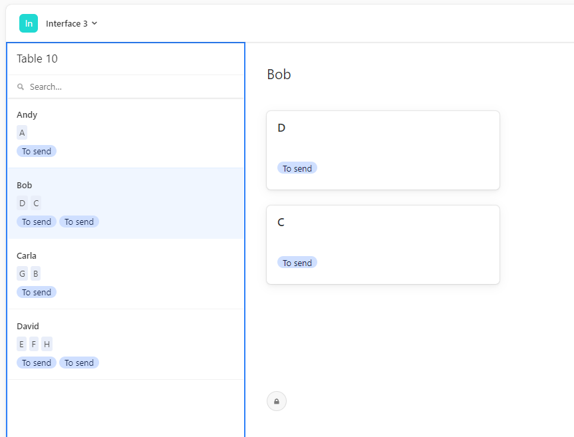Click the E chip under David

[21, 345]
